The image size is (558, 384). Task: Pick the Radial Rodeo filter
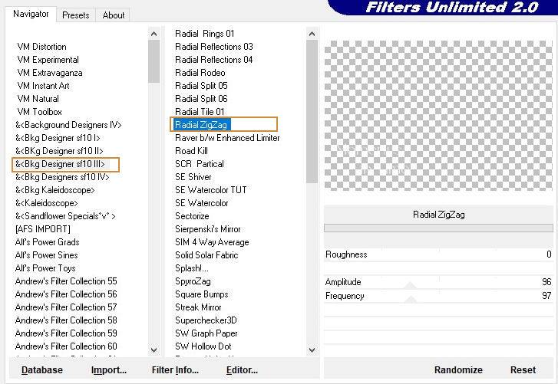click(x=200, y=73)
